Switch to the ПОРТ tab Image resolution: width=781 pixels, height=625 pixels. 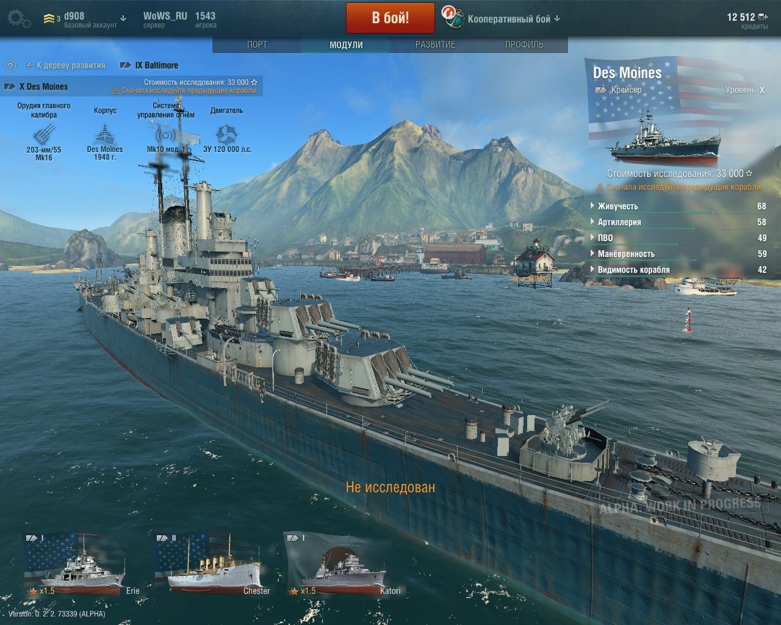pyautogui.click(x=257, y=45)
